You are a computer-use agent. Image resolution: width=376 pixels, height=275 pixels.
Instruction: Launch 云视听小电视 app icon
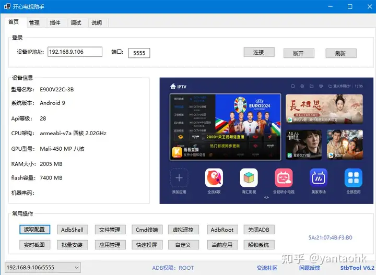pyautogui.click(x=284, y=178)
